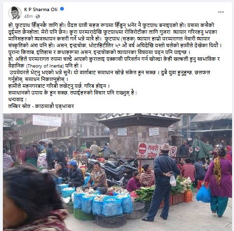Image resolution: width=234 pixels, height=231 pixels.
Task: Click the small no-horn sign near green tarp
Action: tap(197, 149)
